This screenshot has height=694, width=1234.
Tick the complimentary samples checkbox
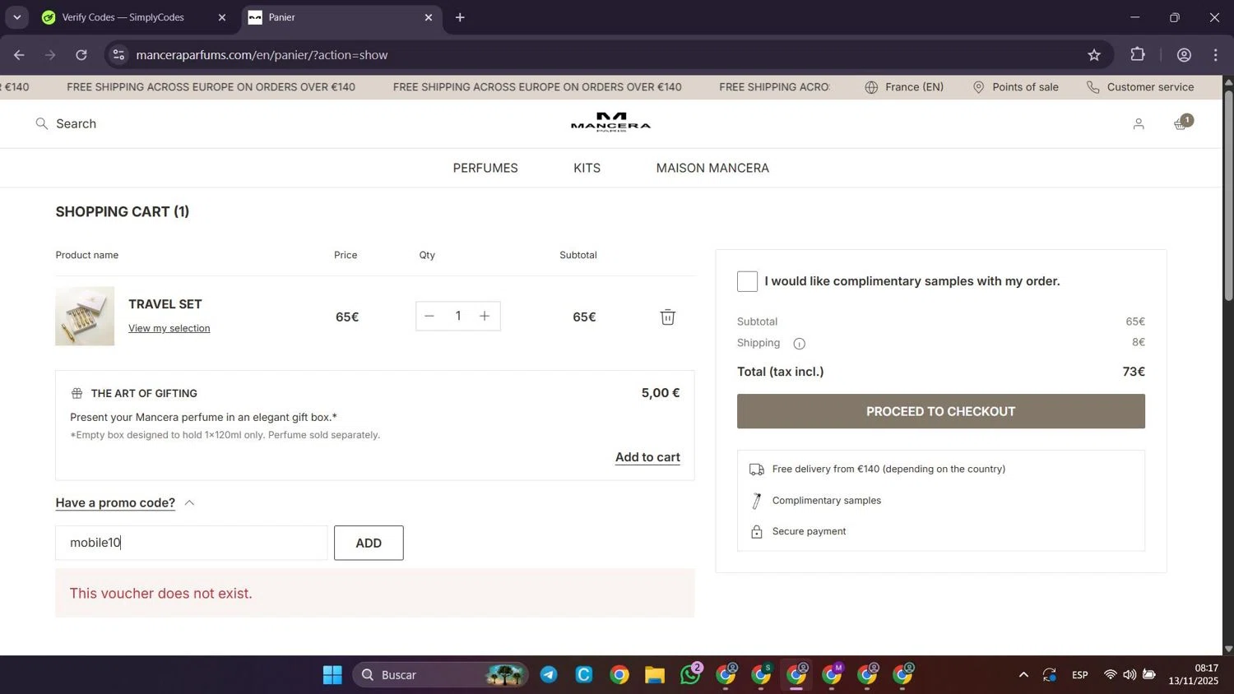[747, 281]
